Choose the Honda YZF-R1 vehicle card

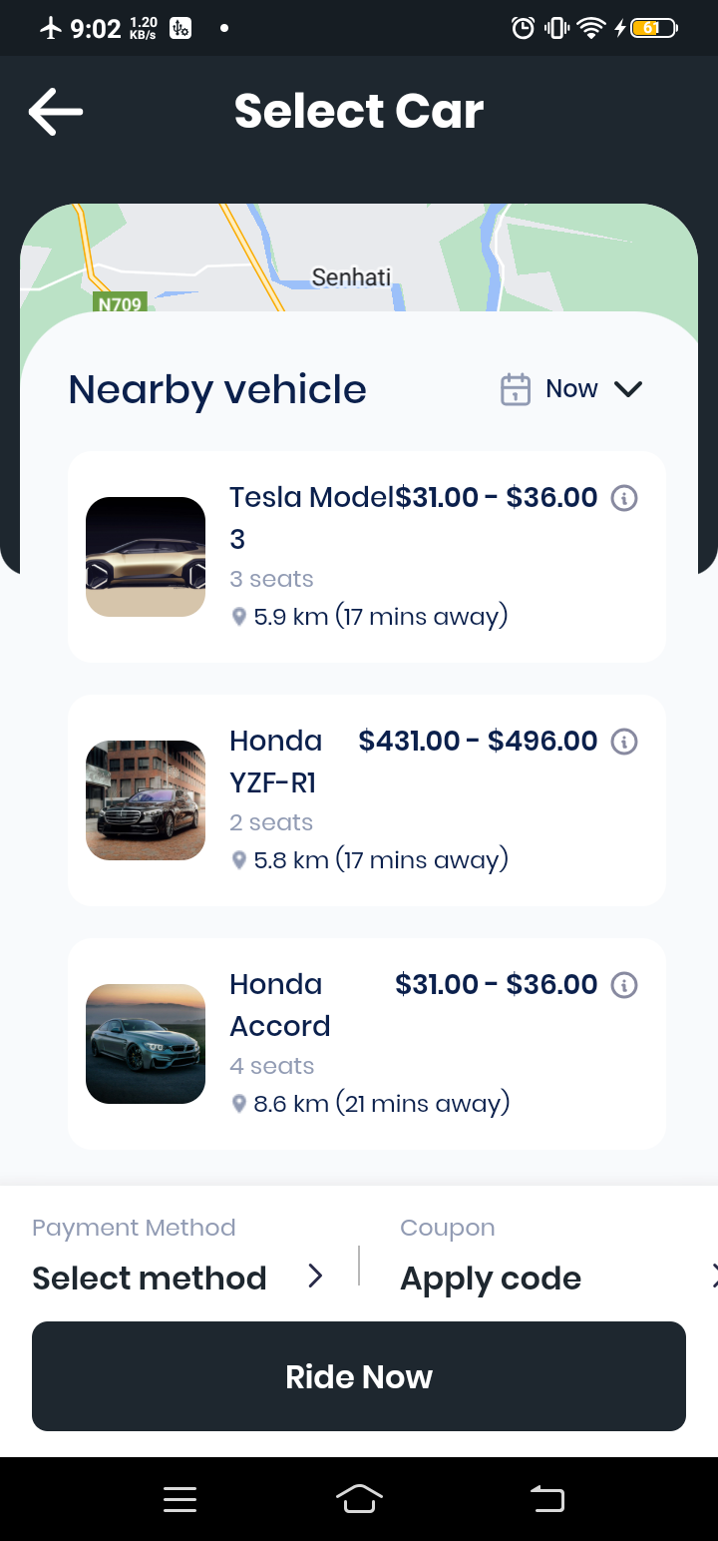click(367, 800)
